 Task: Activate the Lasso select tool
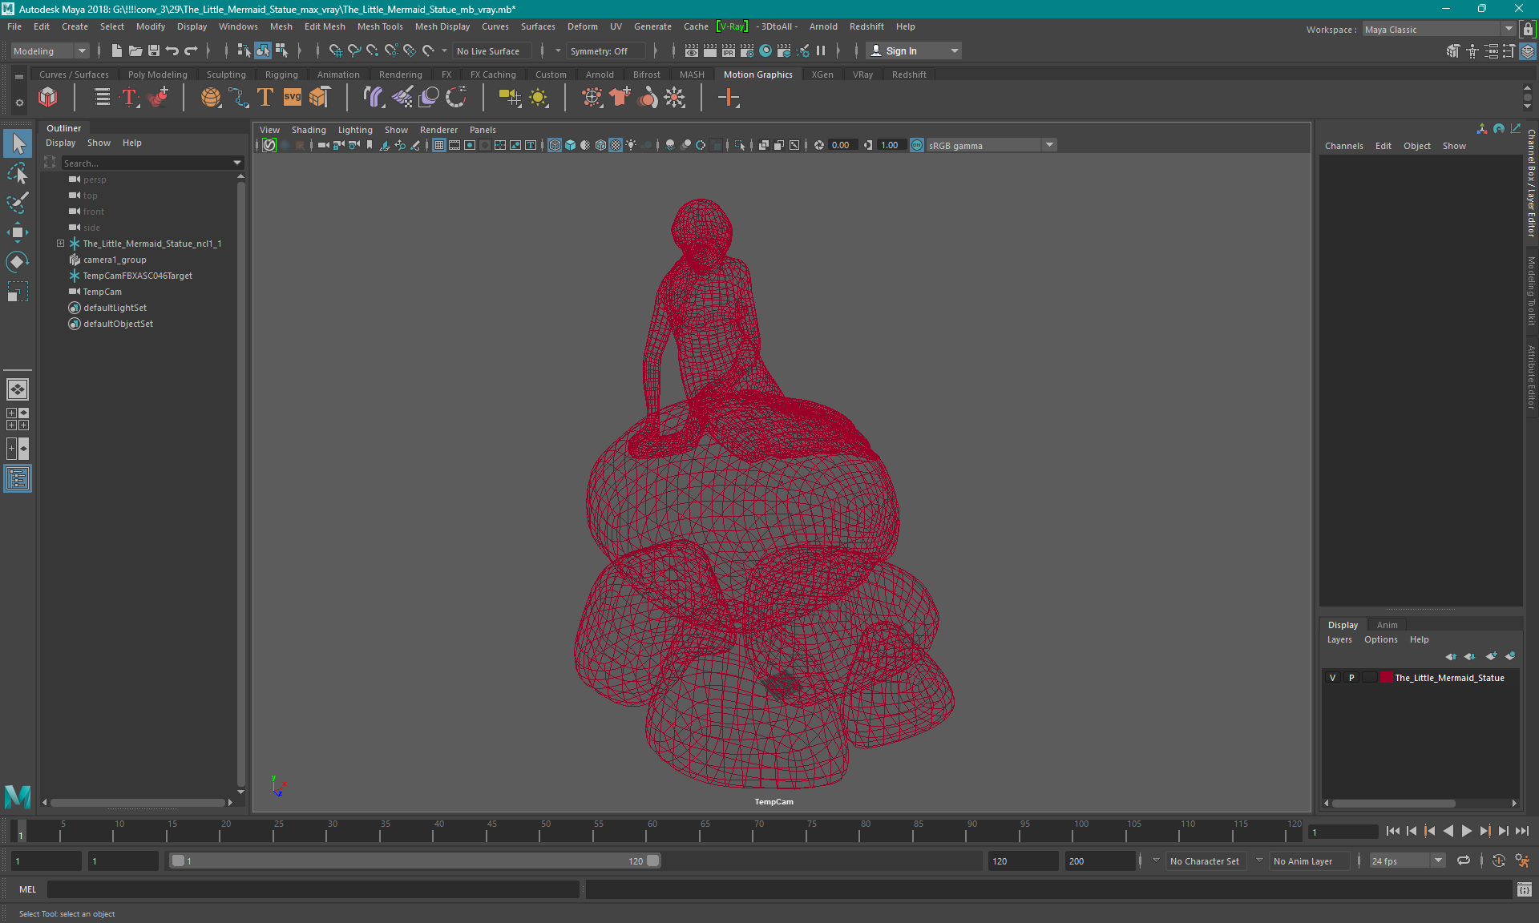click(x=18, y=173)
